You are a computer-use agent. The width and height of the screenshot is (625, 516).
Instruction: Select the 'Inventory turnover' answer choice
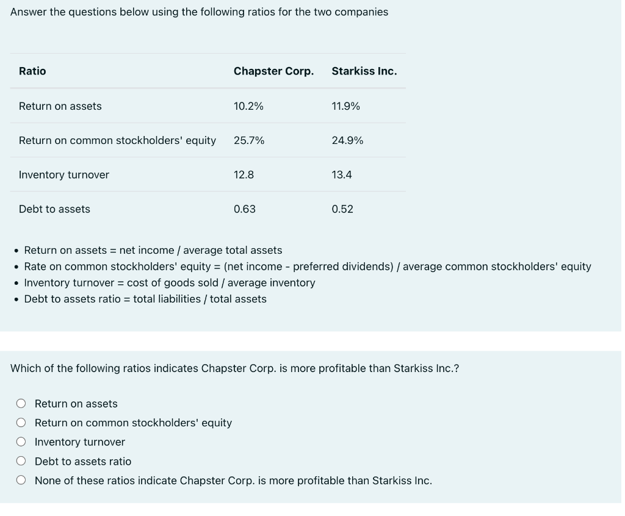21,442
